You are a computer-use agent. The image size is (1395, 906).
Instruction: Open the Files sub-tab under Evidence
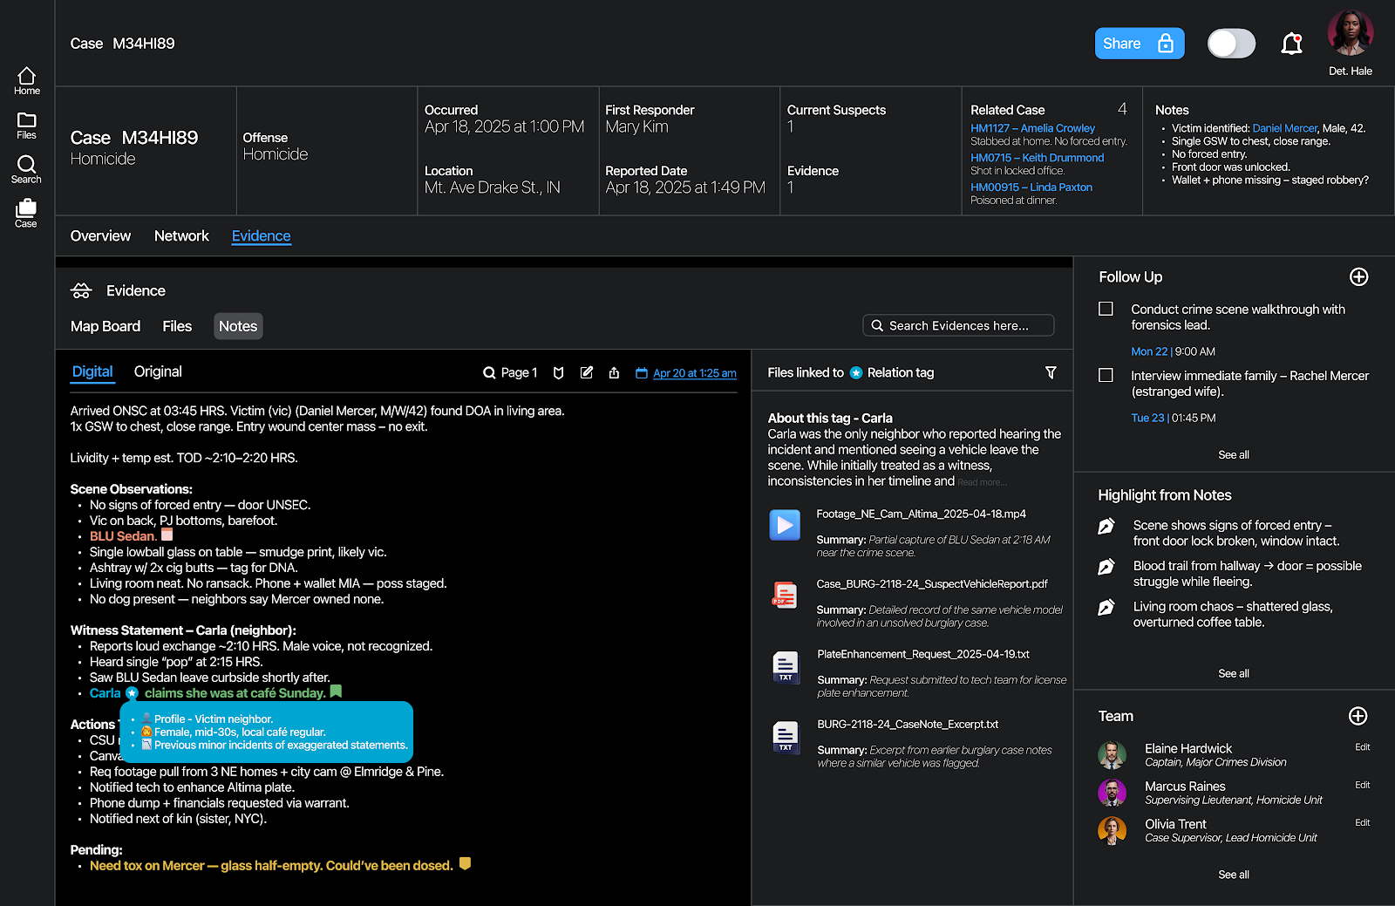tap(177, 326)
